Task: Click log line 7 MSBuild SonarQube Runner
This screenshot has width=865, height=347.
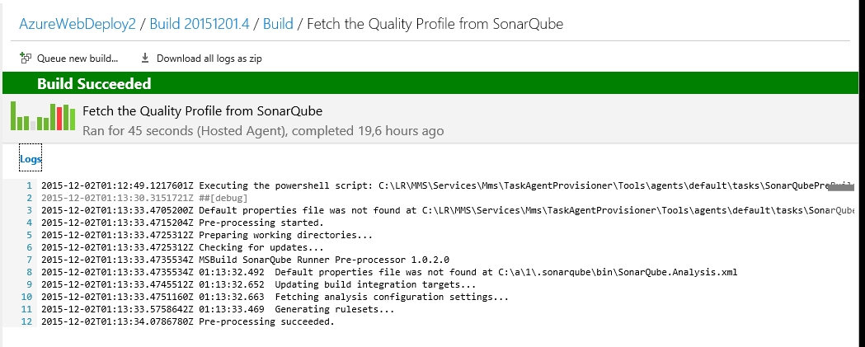Action: click(x=246, y=260)
